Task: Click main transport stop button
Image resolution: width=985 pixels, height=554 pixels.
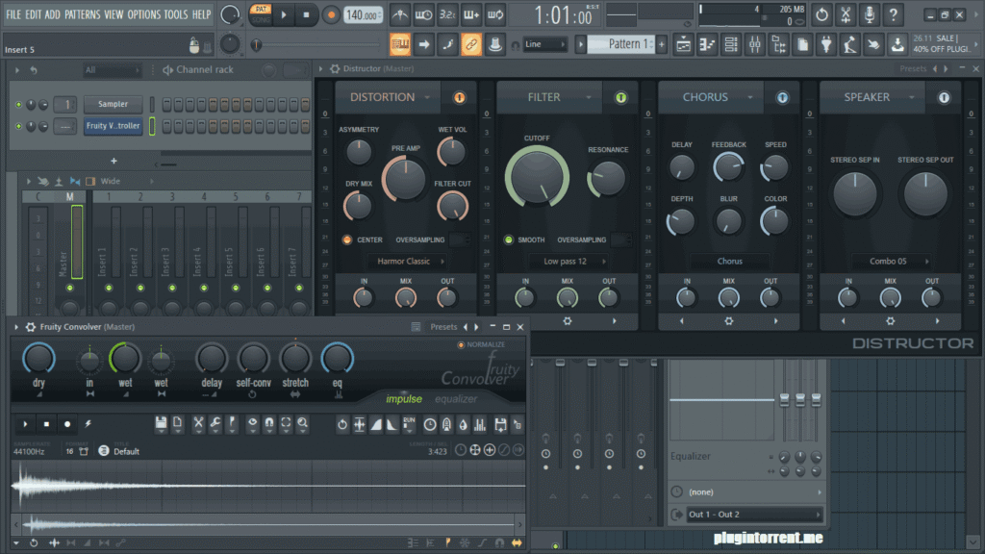Action: (306, 14)
